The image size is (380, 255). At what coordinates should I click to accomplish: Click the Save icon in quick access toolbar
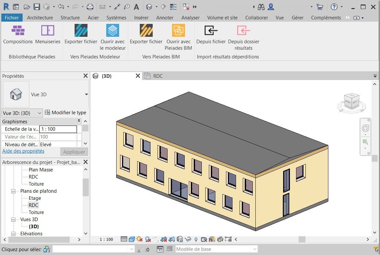point(37,6)
